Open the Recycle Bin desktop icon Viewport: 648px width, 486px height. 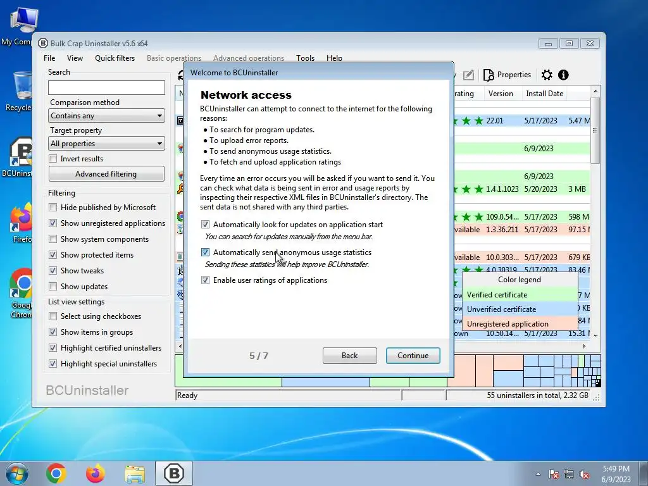pyautogui.click(x=20, y=91)
